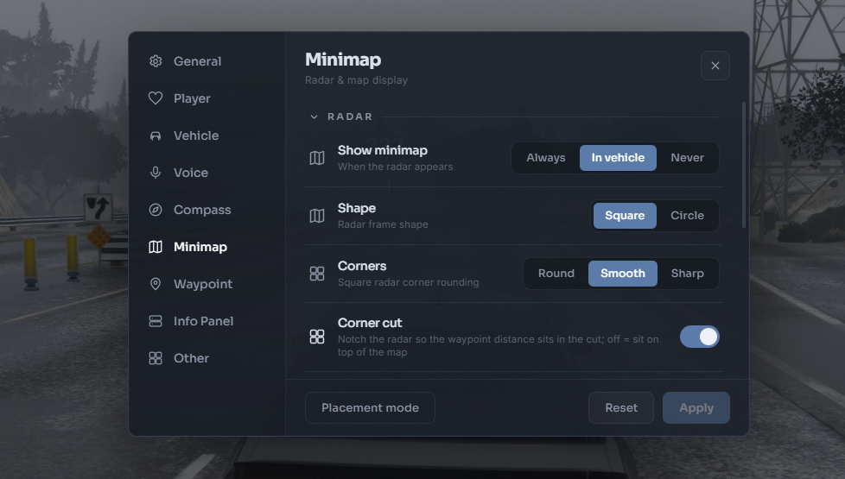Image resolution: width=845 pixels, height=479 pixels.
Task: Click the settings panel vertical scrollbar
Action: click(x=744, y=165)
